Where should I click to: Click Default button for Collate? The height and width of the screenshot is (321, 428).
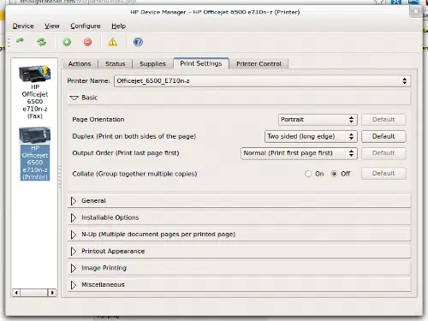coord(383,173)
